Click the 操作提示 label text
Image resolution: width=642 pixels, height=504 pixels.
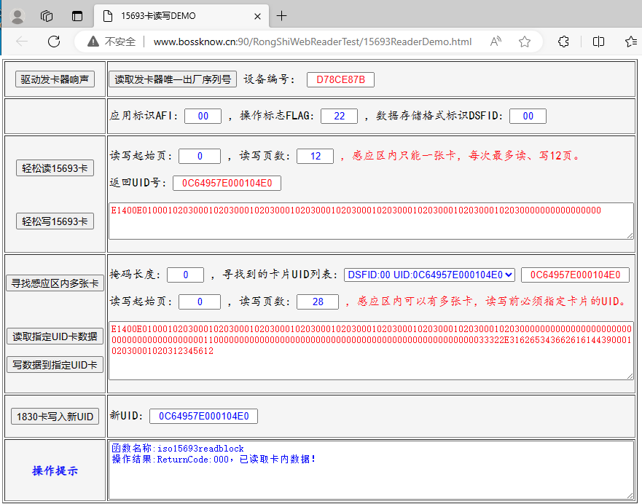point(55,471)
